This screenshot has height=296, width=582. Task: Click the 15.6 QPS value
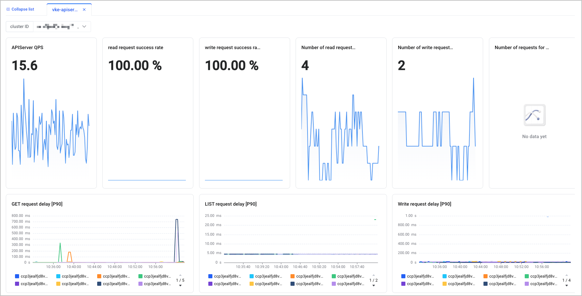pos(25,65)
